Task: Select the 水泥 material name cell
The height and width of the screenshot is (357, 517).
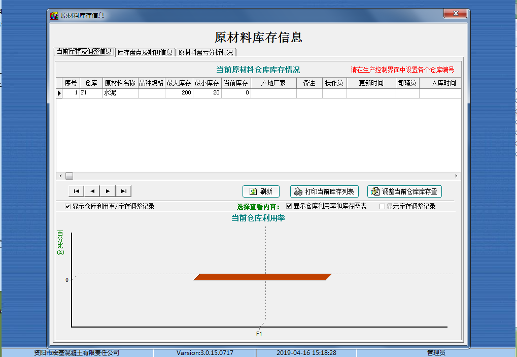Action: pos(120,93)
